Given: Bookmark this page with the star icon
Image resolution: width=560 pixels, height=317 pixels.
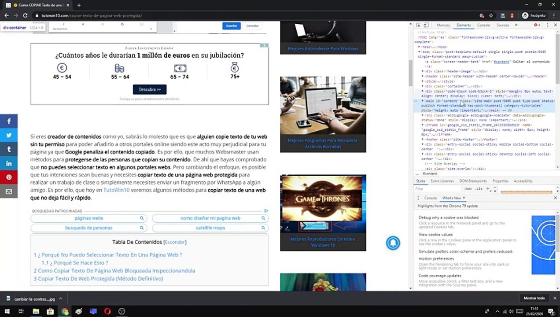Looking at the screenshot, I should 491,15.
